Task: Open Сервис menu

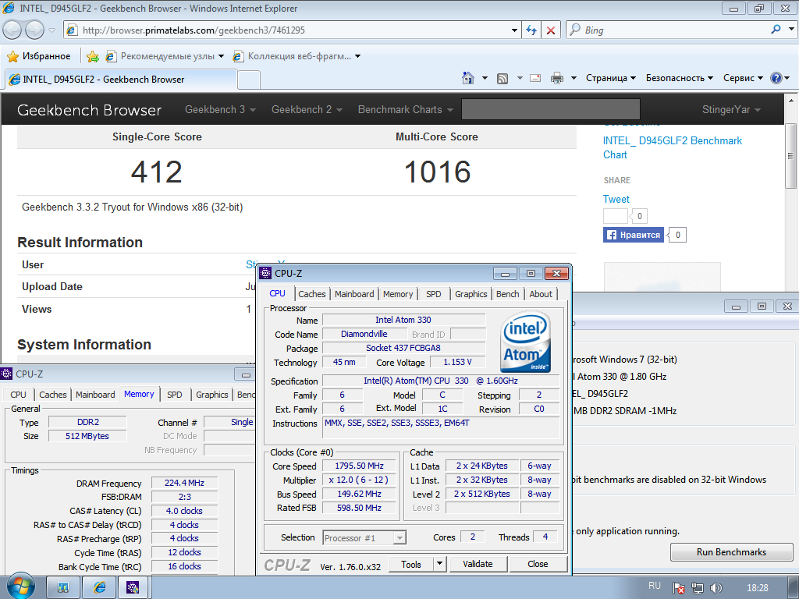Action: coord(743,78)
